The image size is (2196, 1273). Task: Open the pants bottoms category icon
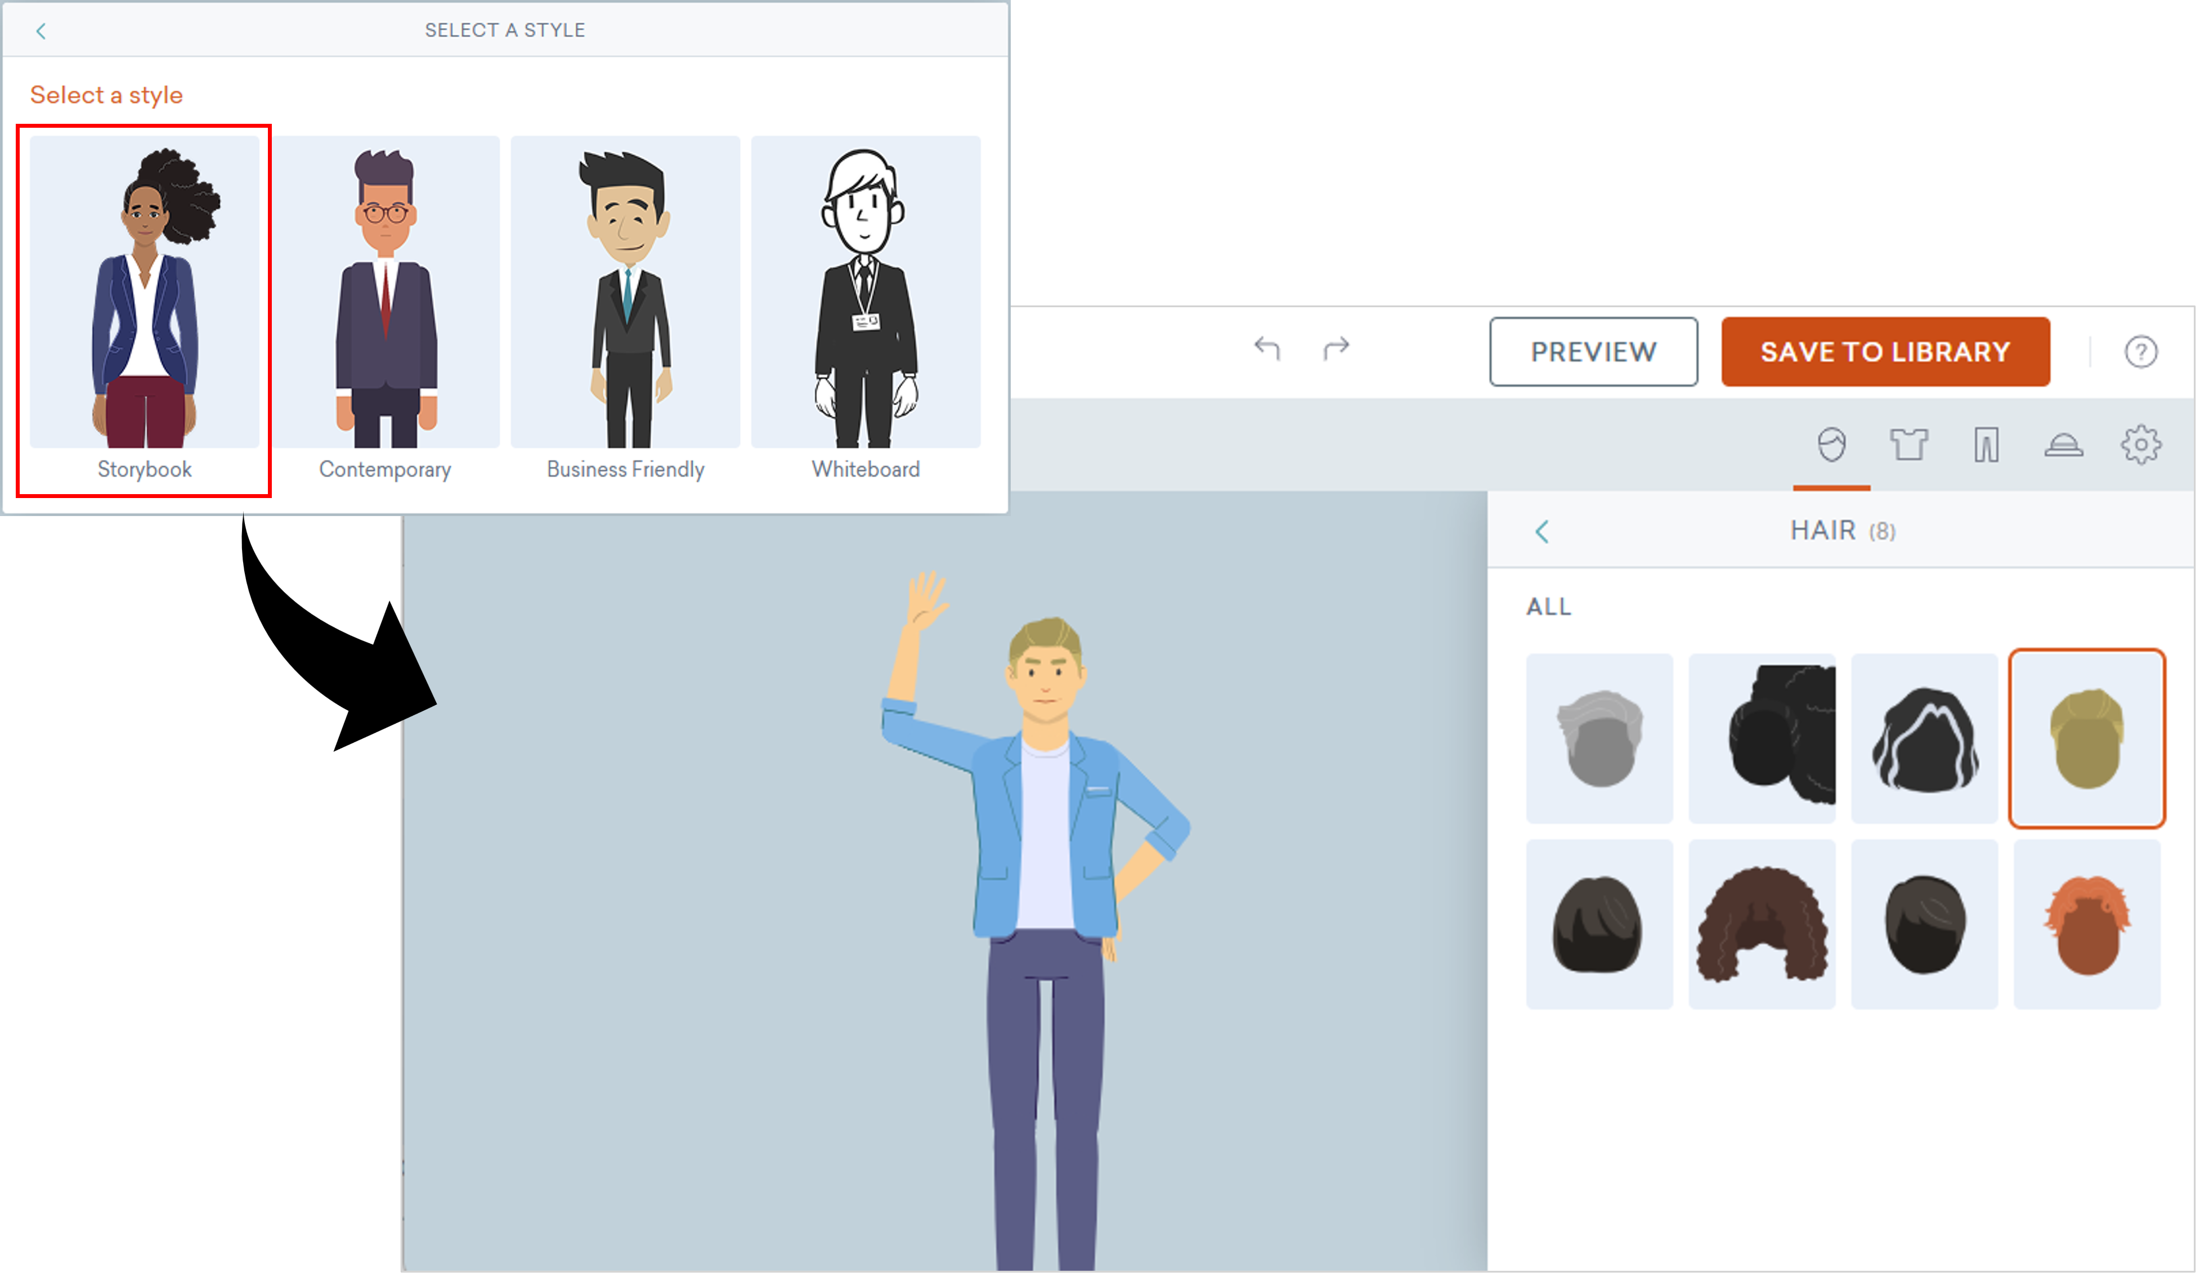pos(1986,445)
